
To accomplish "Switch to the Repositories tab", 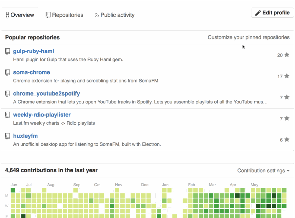I will [64, 15].
